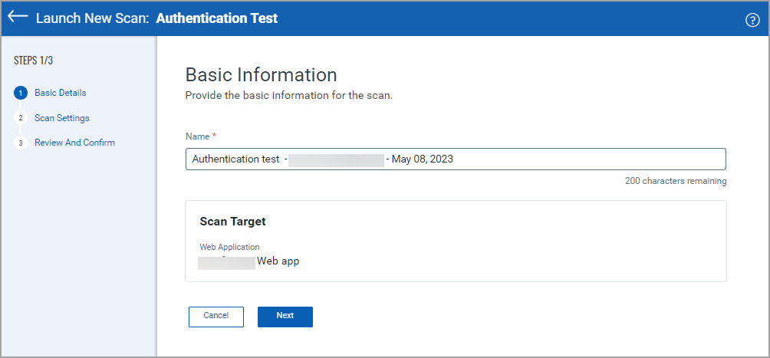Click the step 2 circle indicator
The width and height of the screenshot is (770, 358).
(21, 118)
